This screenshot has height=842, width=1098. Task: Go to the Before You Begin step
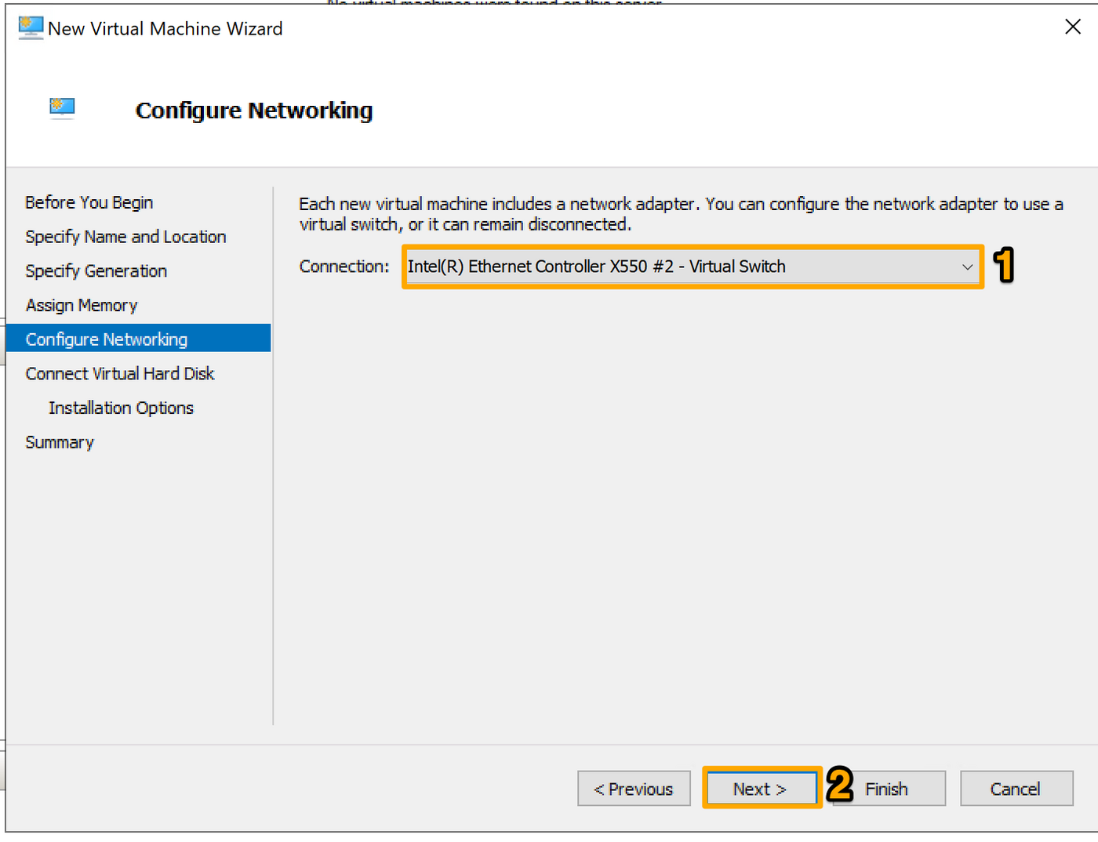pyautogui.click(x=89, y=202)
